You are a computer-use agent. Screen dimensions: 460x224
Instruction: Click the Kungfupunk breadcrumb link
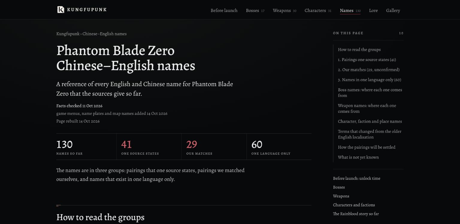pyautogui.click(x=68, y=34)
